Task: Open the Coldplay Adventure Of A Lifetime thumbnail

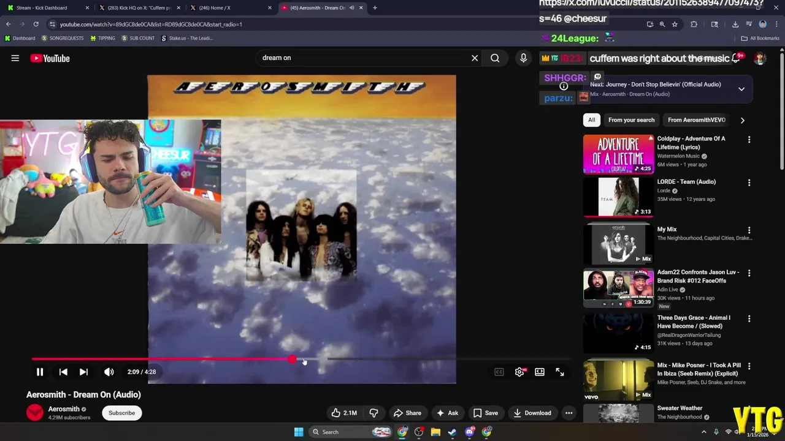Action: 618,154
